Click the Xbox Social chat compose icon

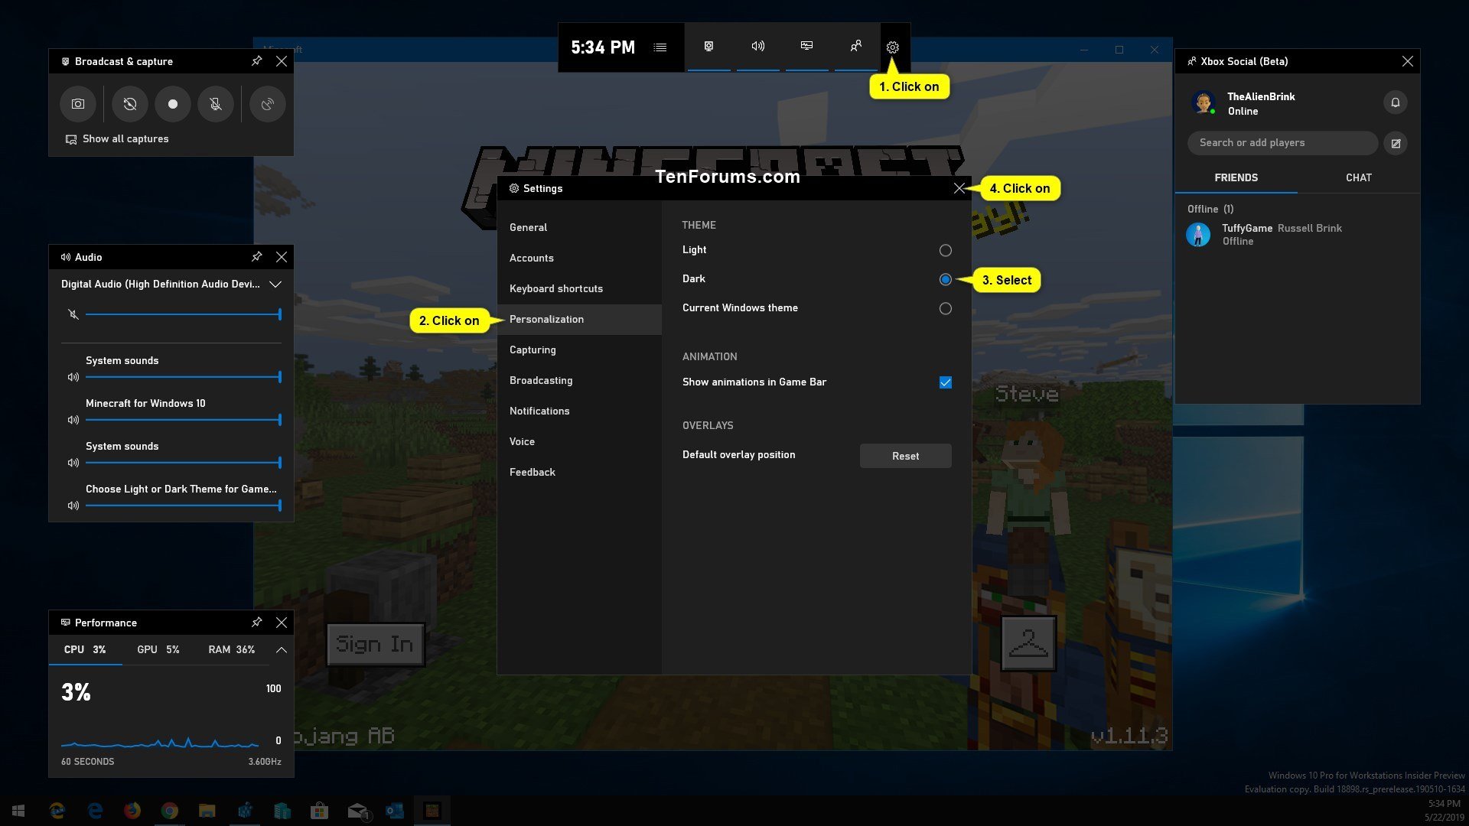click(x=1396, y=142)
